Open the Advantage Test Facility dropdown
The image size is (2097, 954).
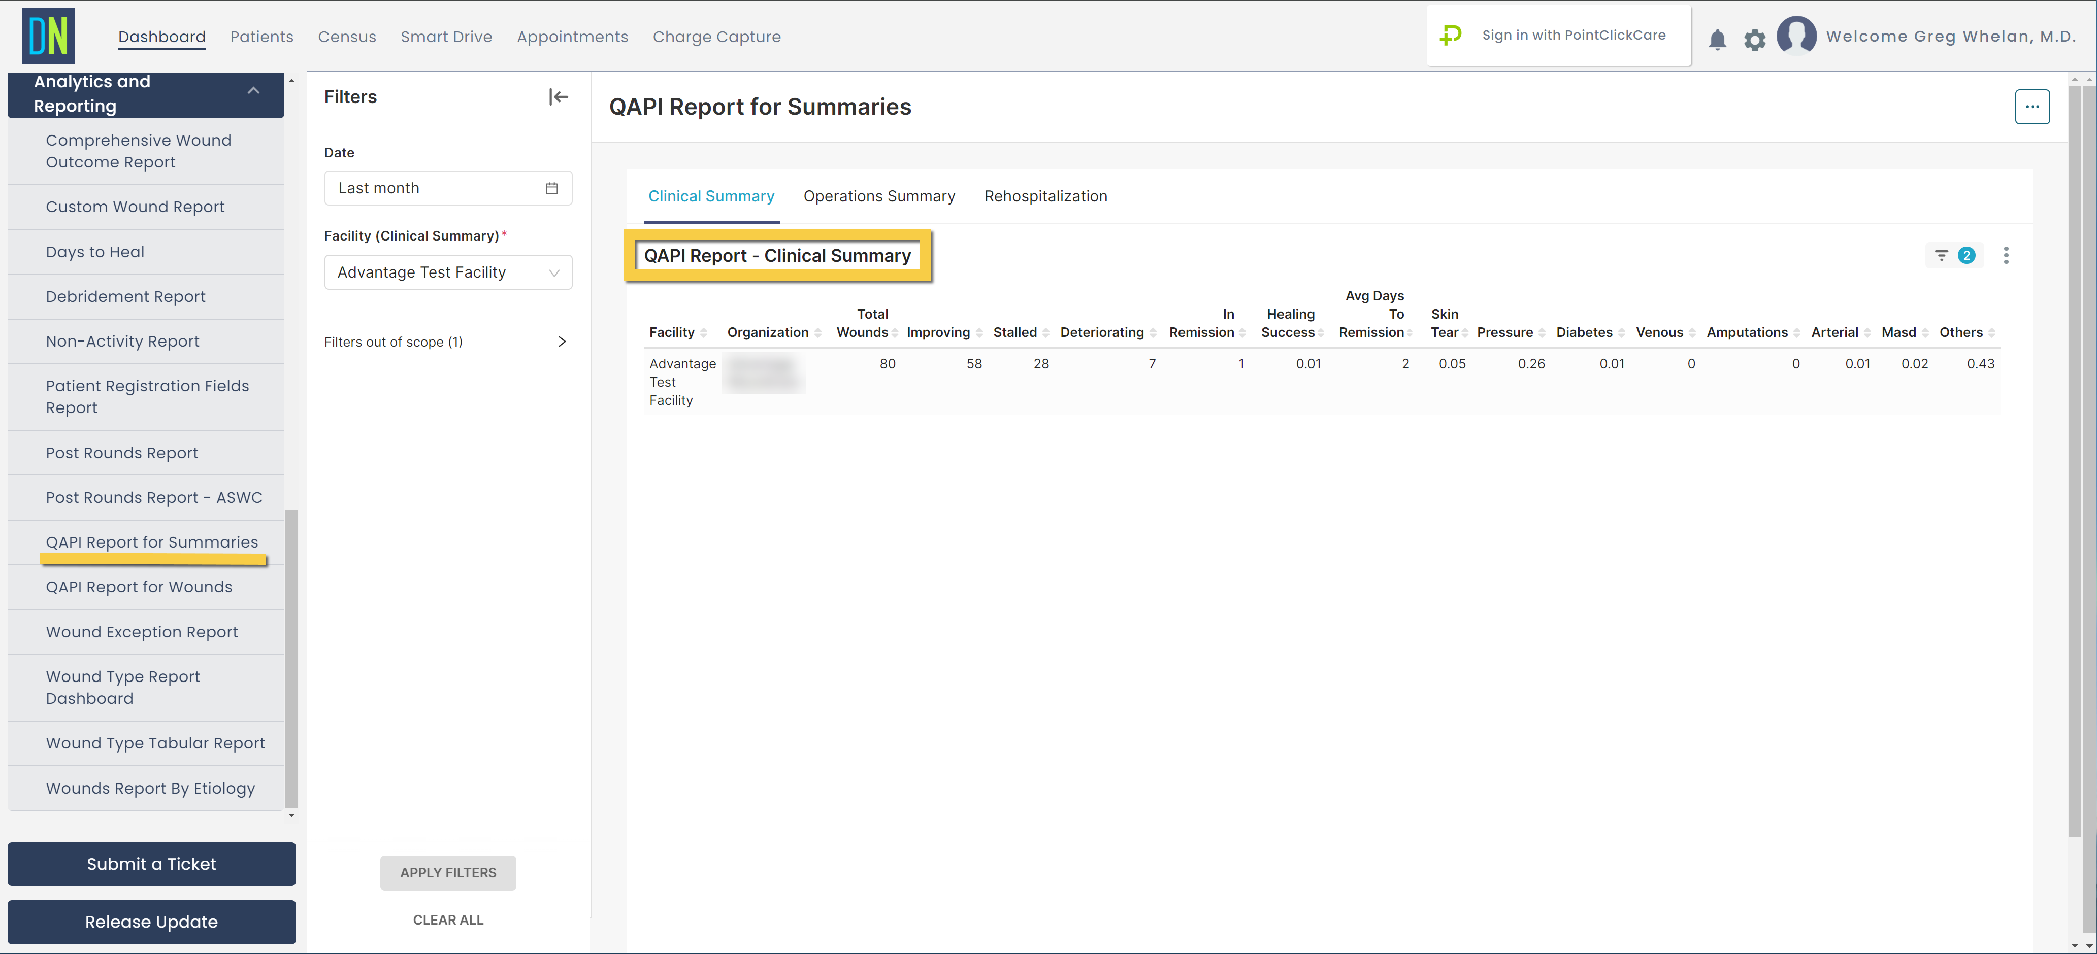(x=448, y=272)
